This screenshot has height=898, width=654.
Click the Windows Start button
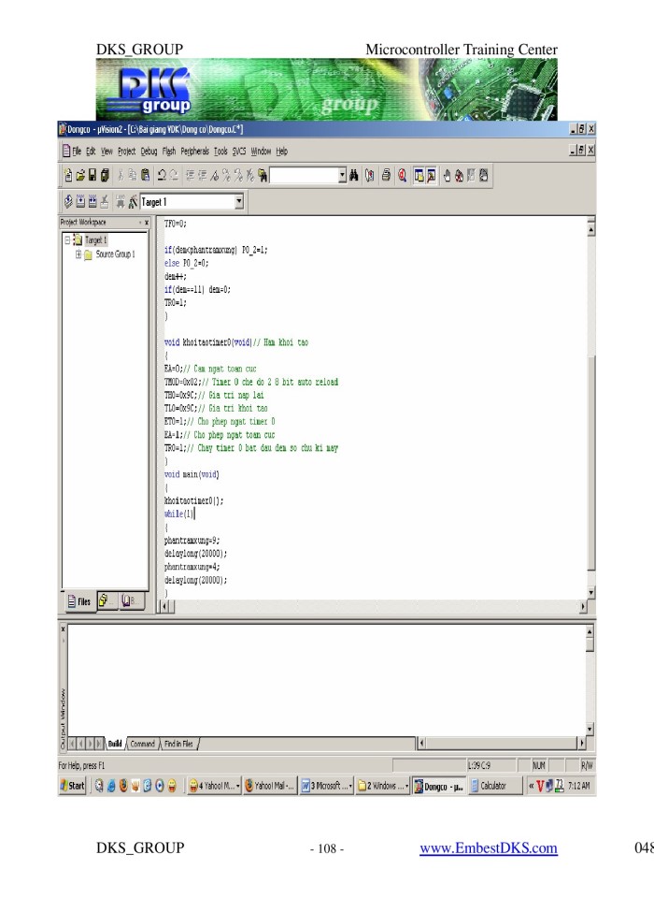73,786
